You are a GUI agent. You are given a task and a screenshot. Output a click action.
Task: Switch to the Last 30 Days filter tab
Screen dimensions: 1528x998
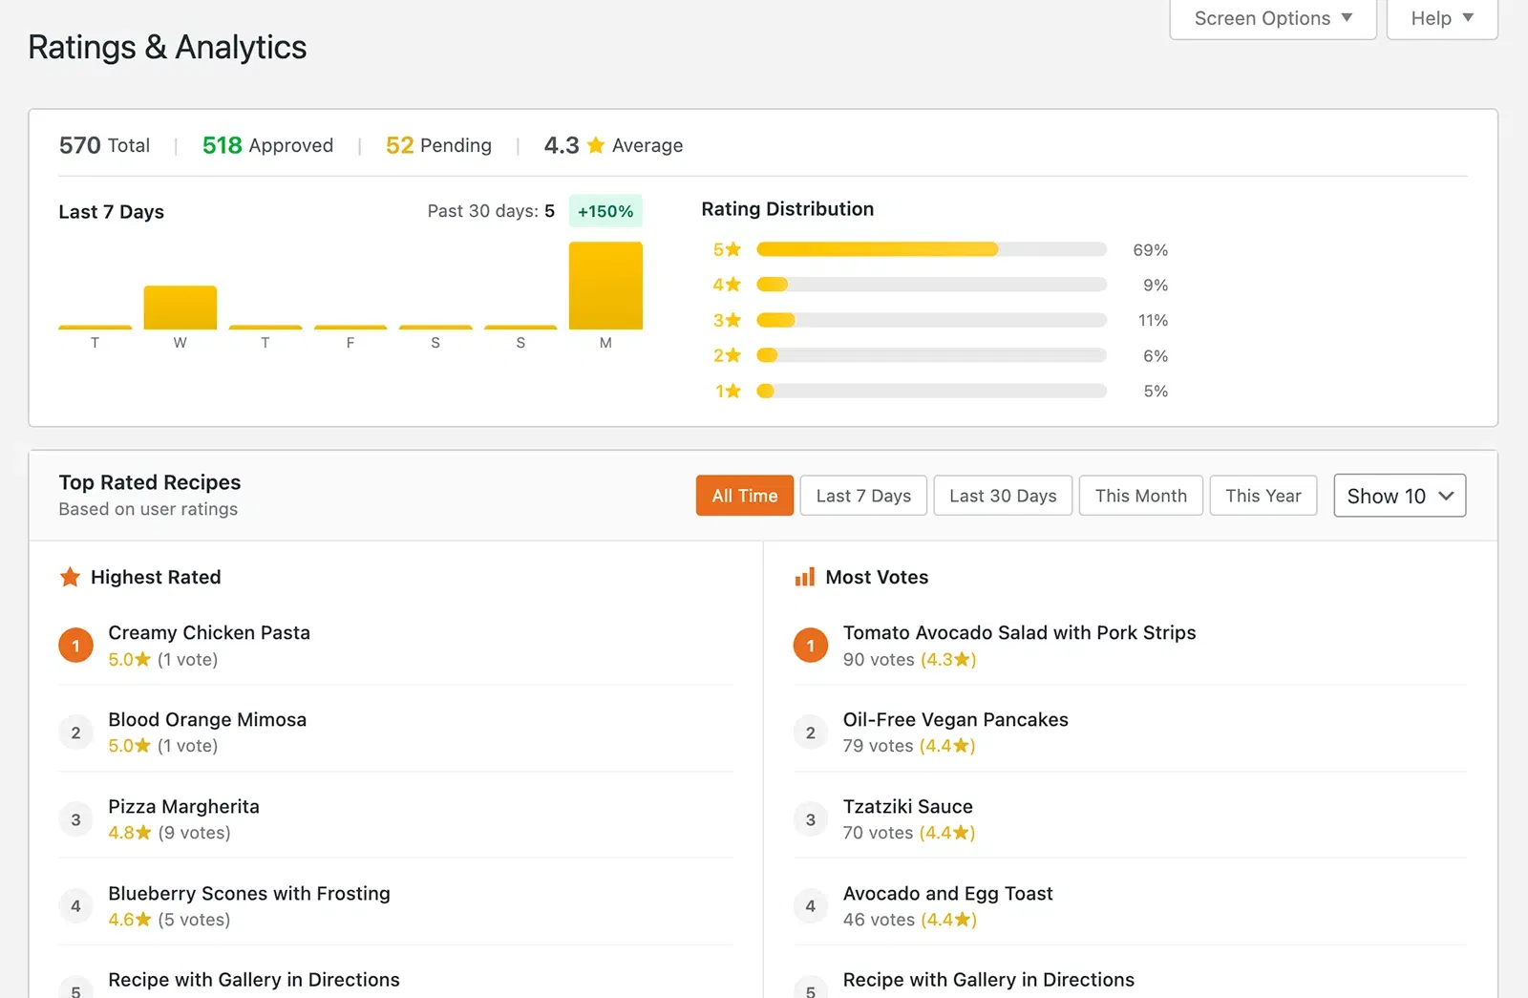point(1002,496)
